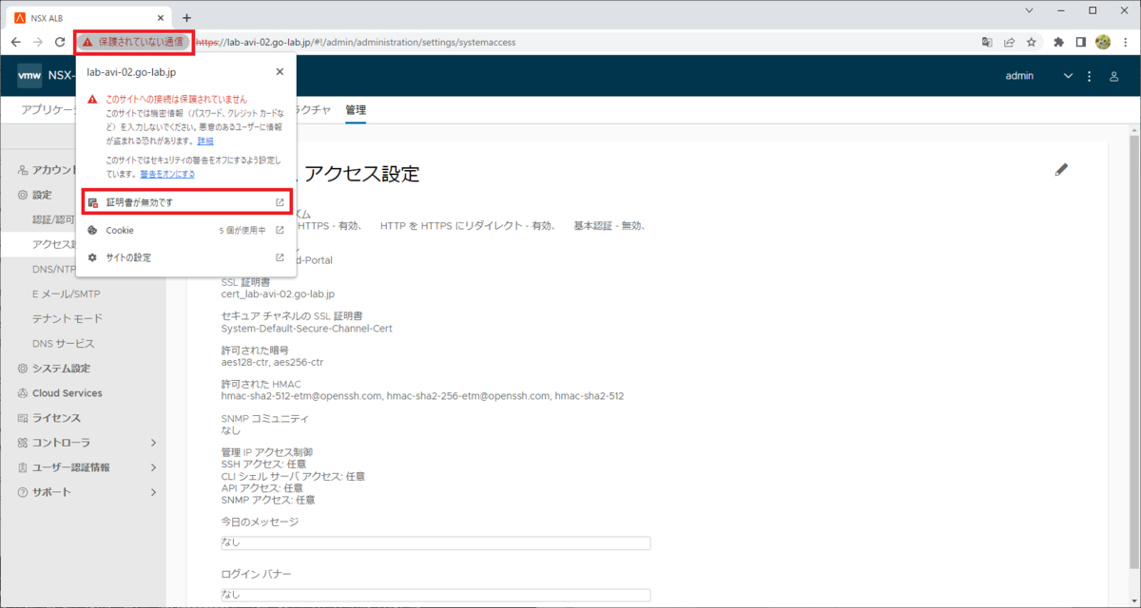Screen dimensions: 1141x608
Task: Expand the admin user dropdown
Action: pyautogui.click(x=1068, y=76)
